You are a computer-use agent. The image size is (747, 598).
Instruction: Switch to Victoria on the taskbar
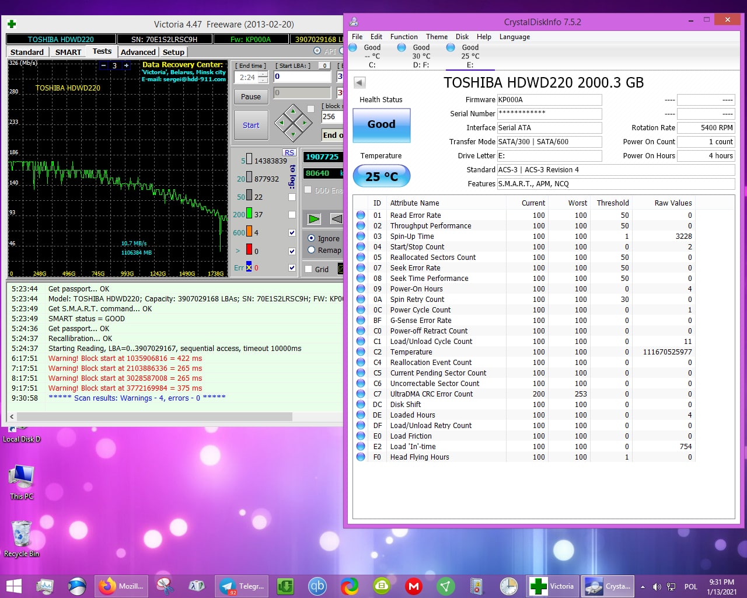tap(552, 586)
